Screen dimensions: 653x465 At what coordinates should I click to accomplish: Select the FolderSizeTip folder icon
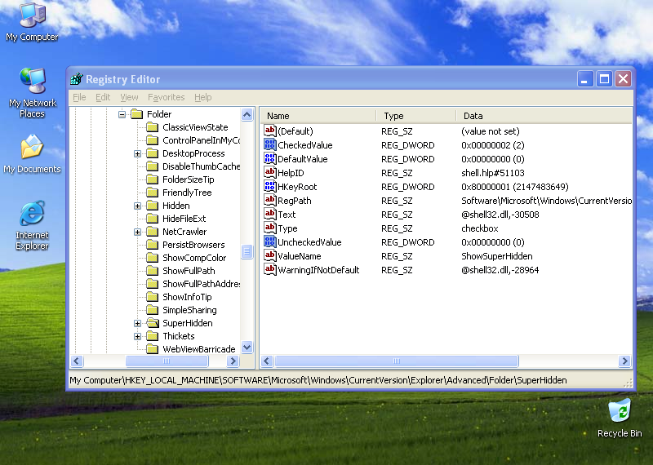point(153,179)
